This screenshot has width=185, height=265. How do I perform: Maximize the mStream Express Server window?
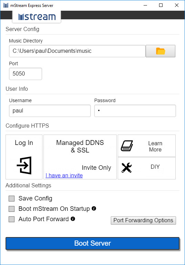coord(161,5)
